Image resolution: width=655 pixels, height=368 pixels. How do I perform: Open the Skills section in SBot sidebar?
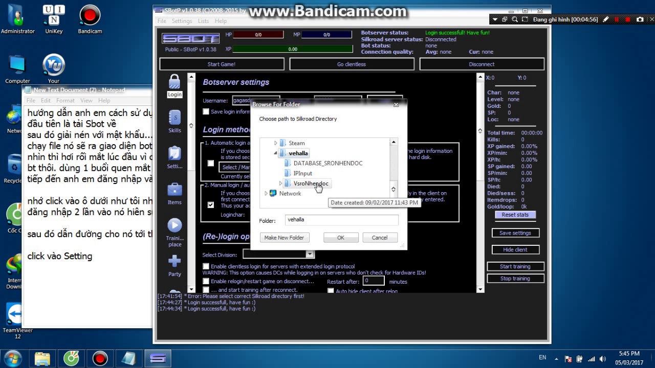[x=174, y=122]
